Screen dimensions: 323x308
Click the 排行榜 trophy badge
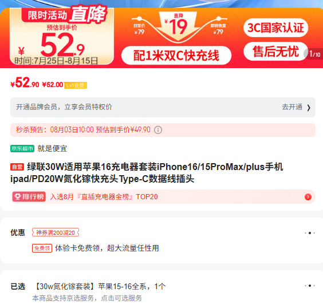pyautogui.click(x=29, y=196)
